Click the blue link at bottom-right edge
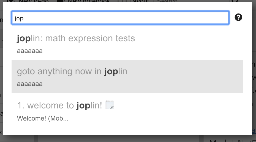This screenshot has height=142, width=256. point(254,130)
